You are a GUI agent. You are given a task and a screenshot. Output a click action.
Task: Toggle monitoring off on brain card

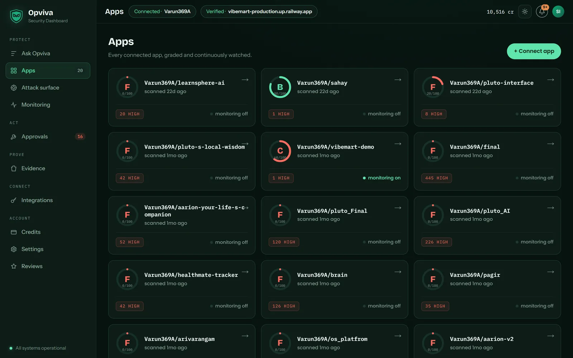pyautogui.click(x=382, y=306)
